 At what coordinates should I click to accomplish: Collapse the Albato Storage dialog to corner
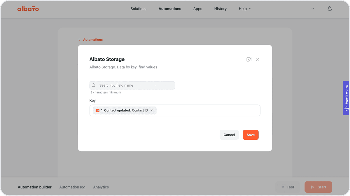[x=249, y=59]
